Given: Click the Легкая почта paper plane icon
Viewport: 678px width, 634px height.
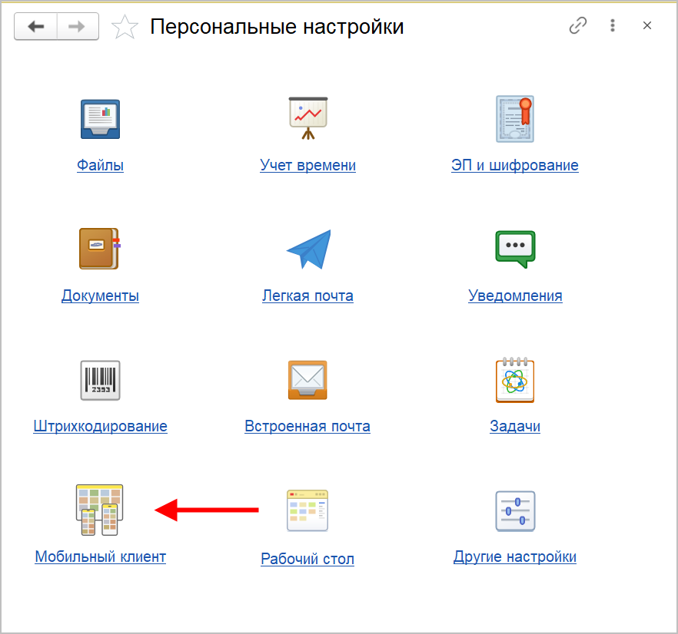Looking at the screenshot, I should 307,249.
